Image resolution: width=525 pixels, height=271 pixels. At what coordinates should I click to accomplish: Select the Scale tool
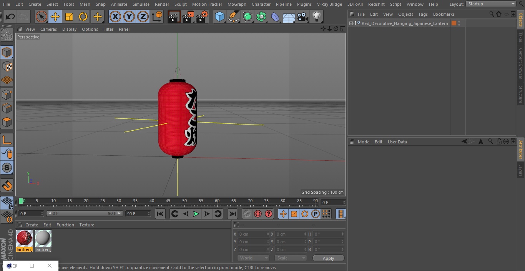(69, 17)
